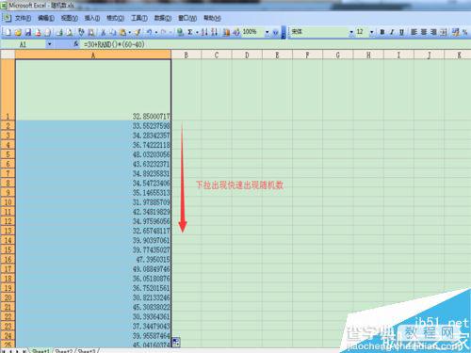
Task: Select column H header
Action: (x=368, y=55)
